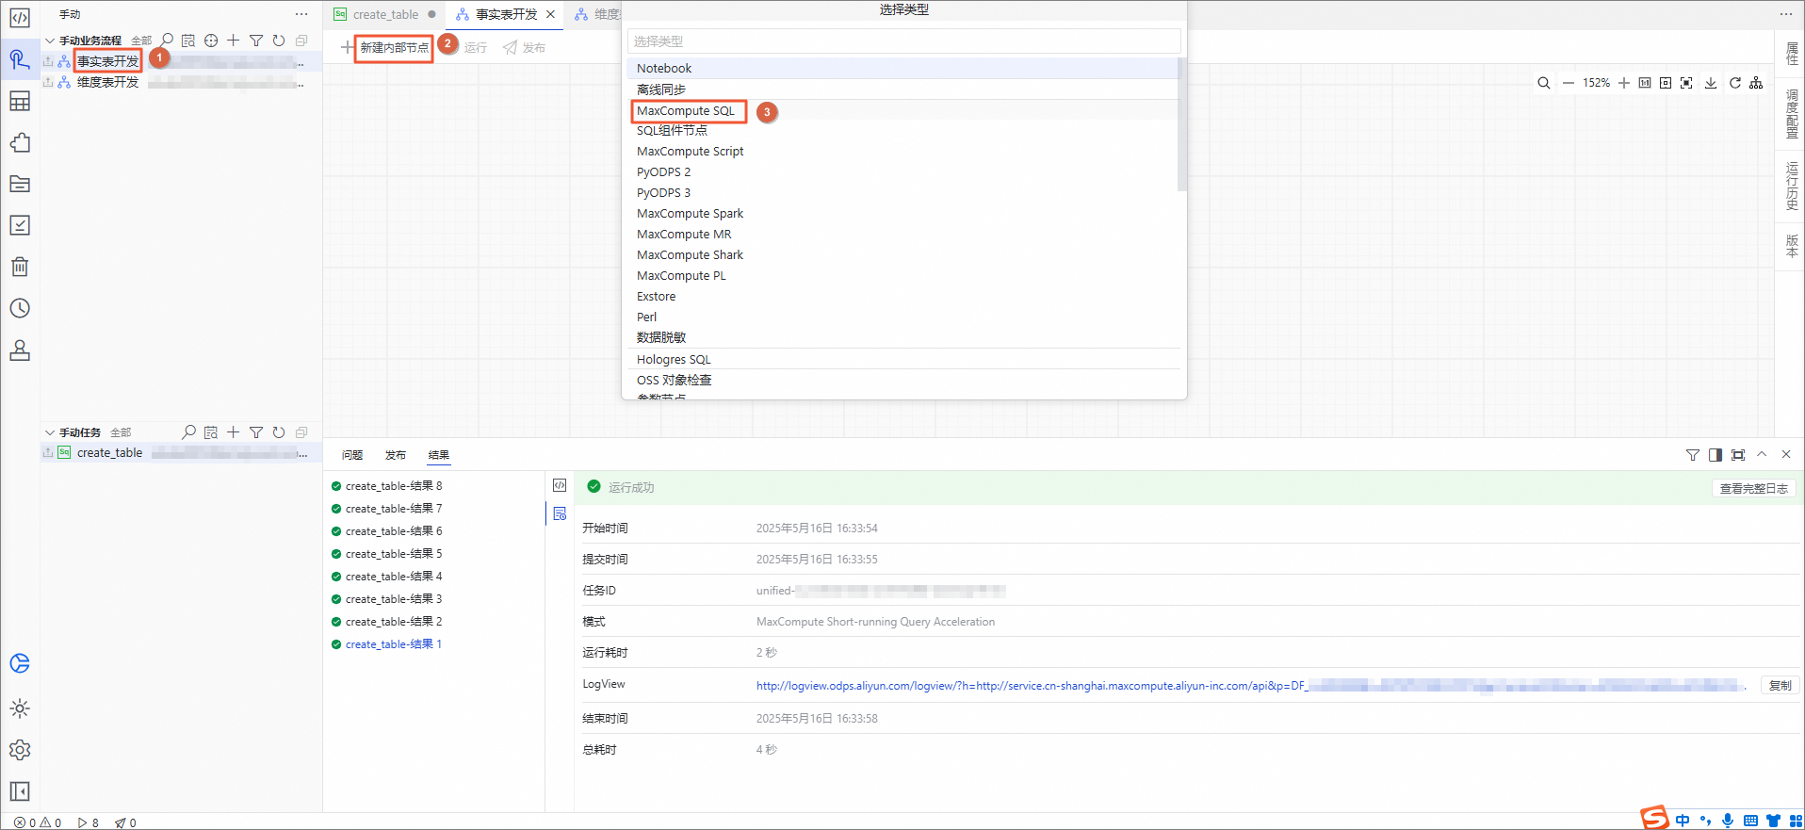Select Notebook node type

point(902,68)
